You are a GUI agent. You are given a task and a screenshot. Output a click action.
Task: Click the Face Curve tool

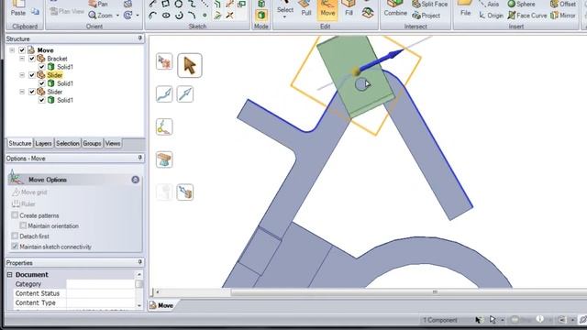coord(527,16)
